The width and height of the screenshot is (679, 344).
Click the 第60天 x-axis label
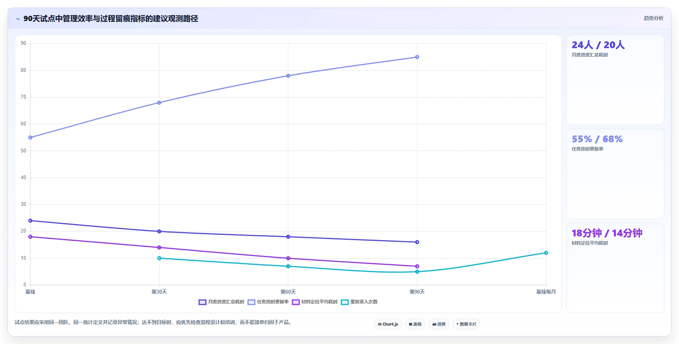click(288, 292)
